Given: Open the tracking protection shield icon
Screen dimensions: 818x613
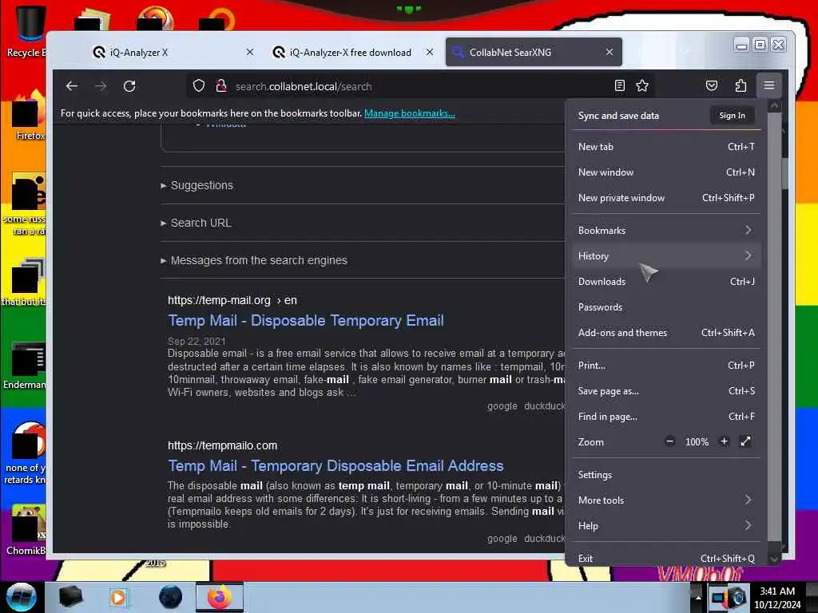Looking at the screenshot, I should [x=198, y=86].
